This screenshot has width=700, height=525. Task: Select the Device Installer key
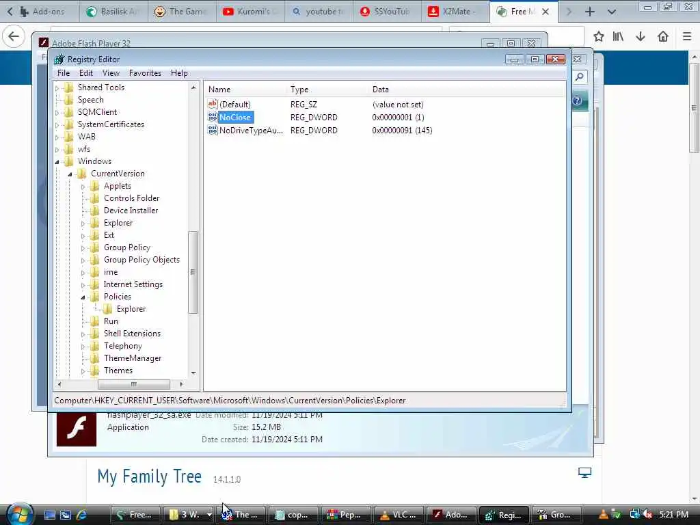(x=131, y=211)
